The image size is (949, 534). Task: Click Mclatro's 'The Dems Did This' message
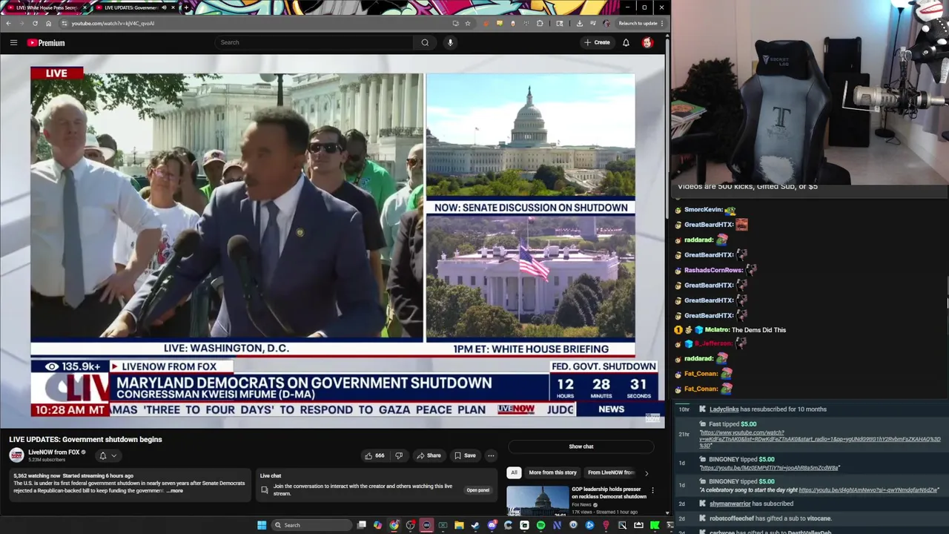tap(758, 330)
